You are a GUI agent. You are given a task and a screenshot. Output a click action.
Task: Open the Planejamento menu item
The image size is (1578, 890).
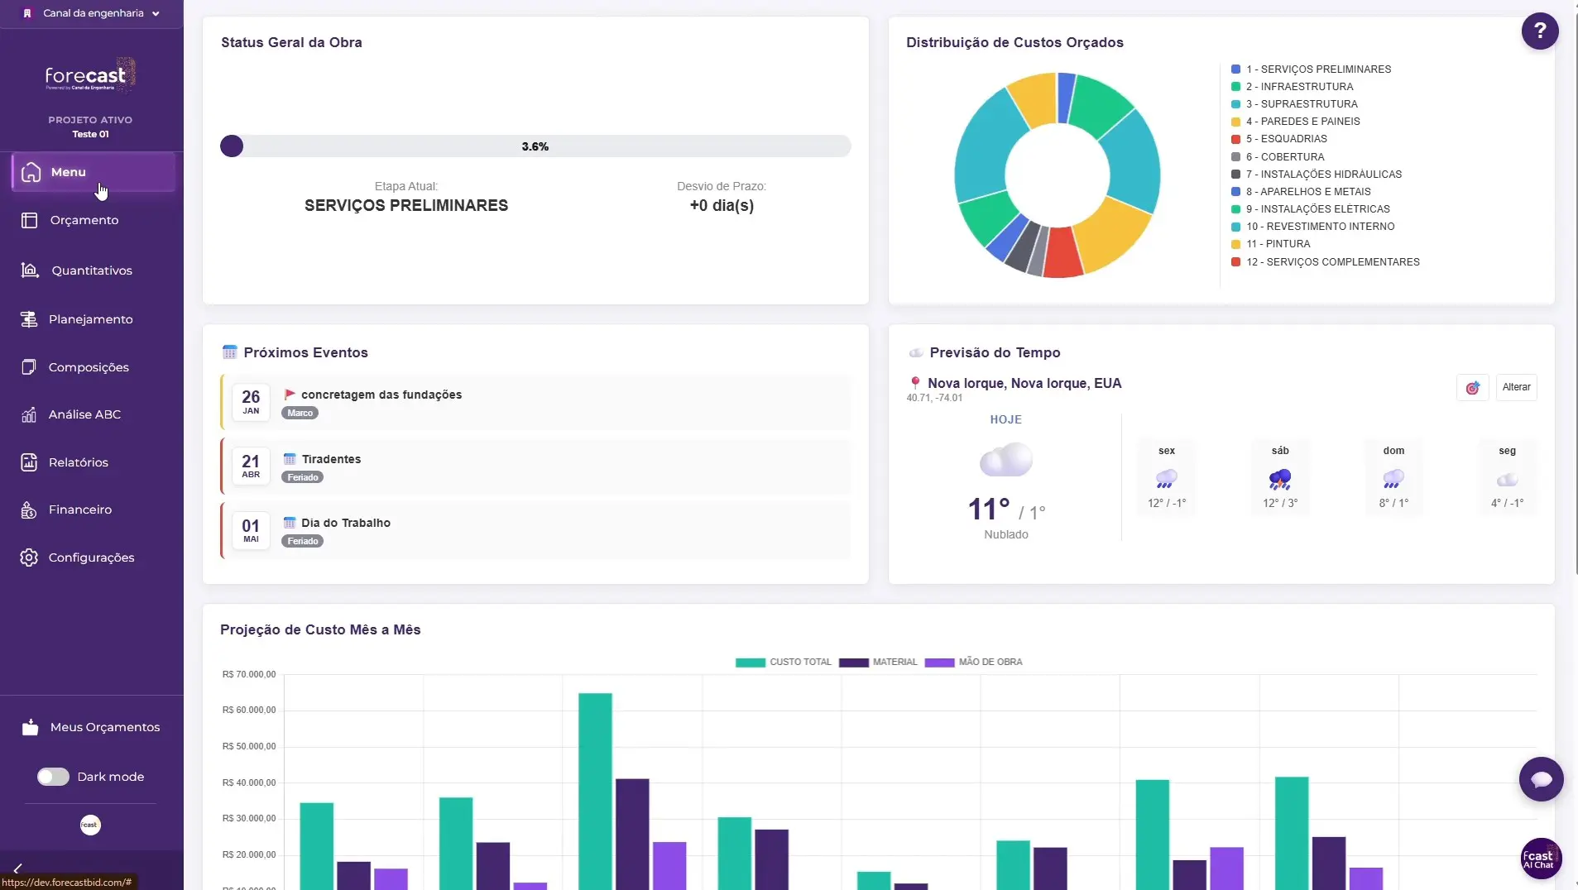[90, 319]
